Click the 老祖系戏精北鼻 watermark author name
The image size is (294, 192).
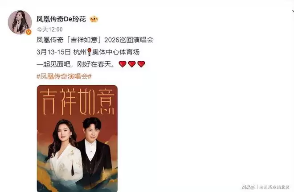pos(274,187)
